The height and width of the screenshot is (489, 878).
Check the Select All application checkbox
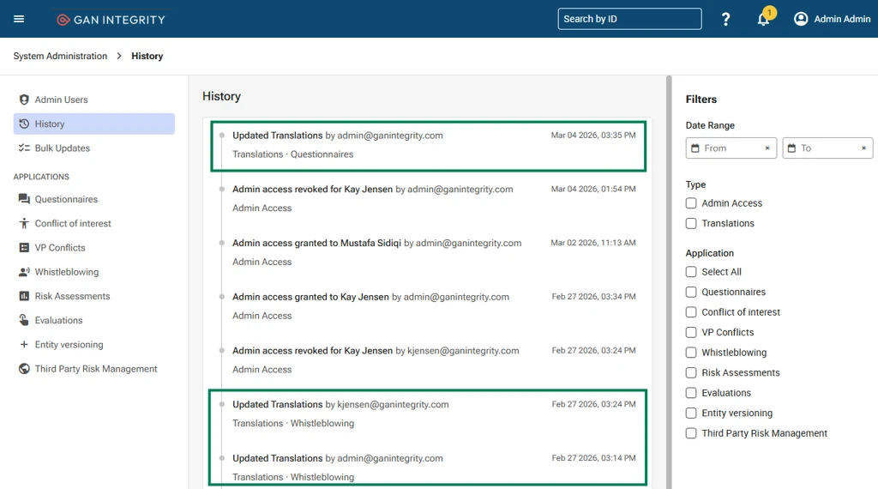(x=692, y=272)
